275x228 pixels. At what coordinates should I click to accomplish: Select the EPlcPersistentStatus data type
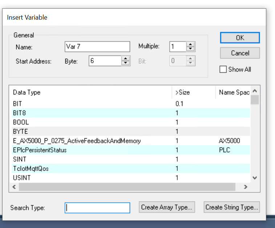click(x=131, y=150)
